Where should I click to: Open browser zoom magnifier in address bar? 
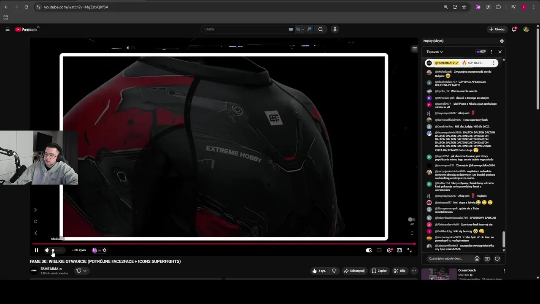445,7
